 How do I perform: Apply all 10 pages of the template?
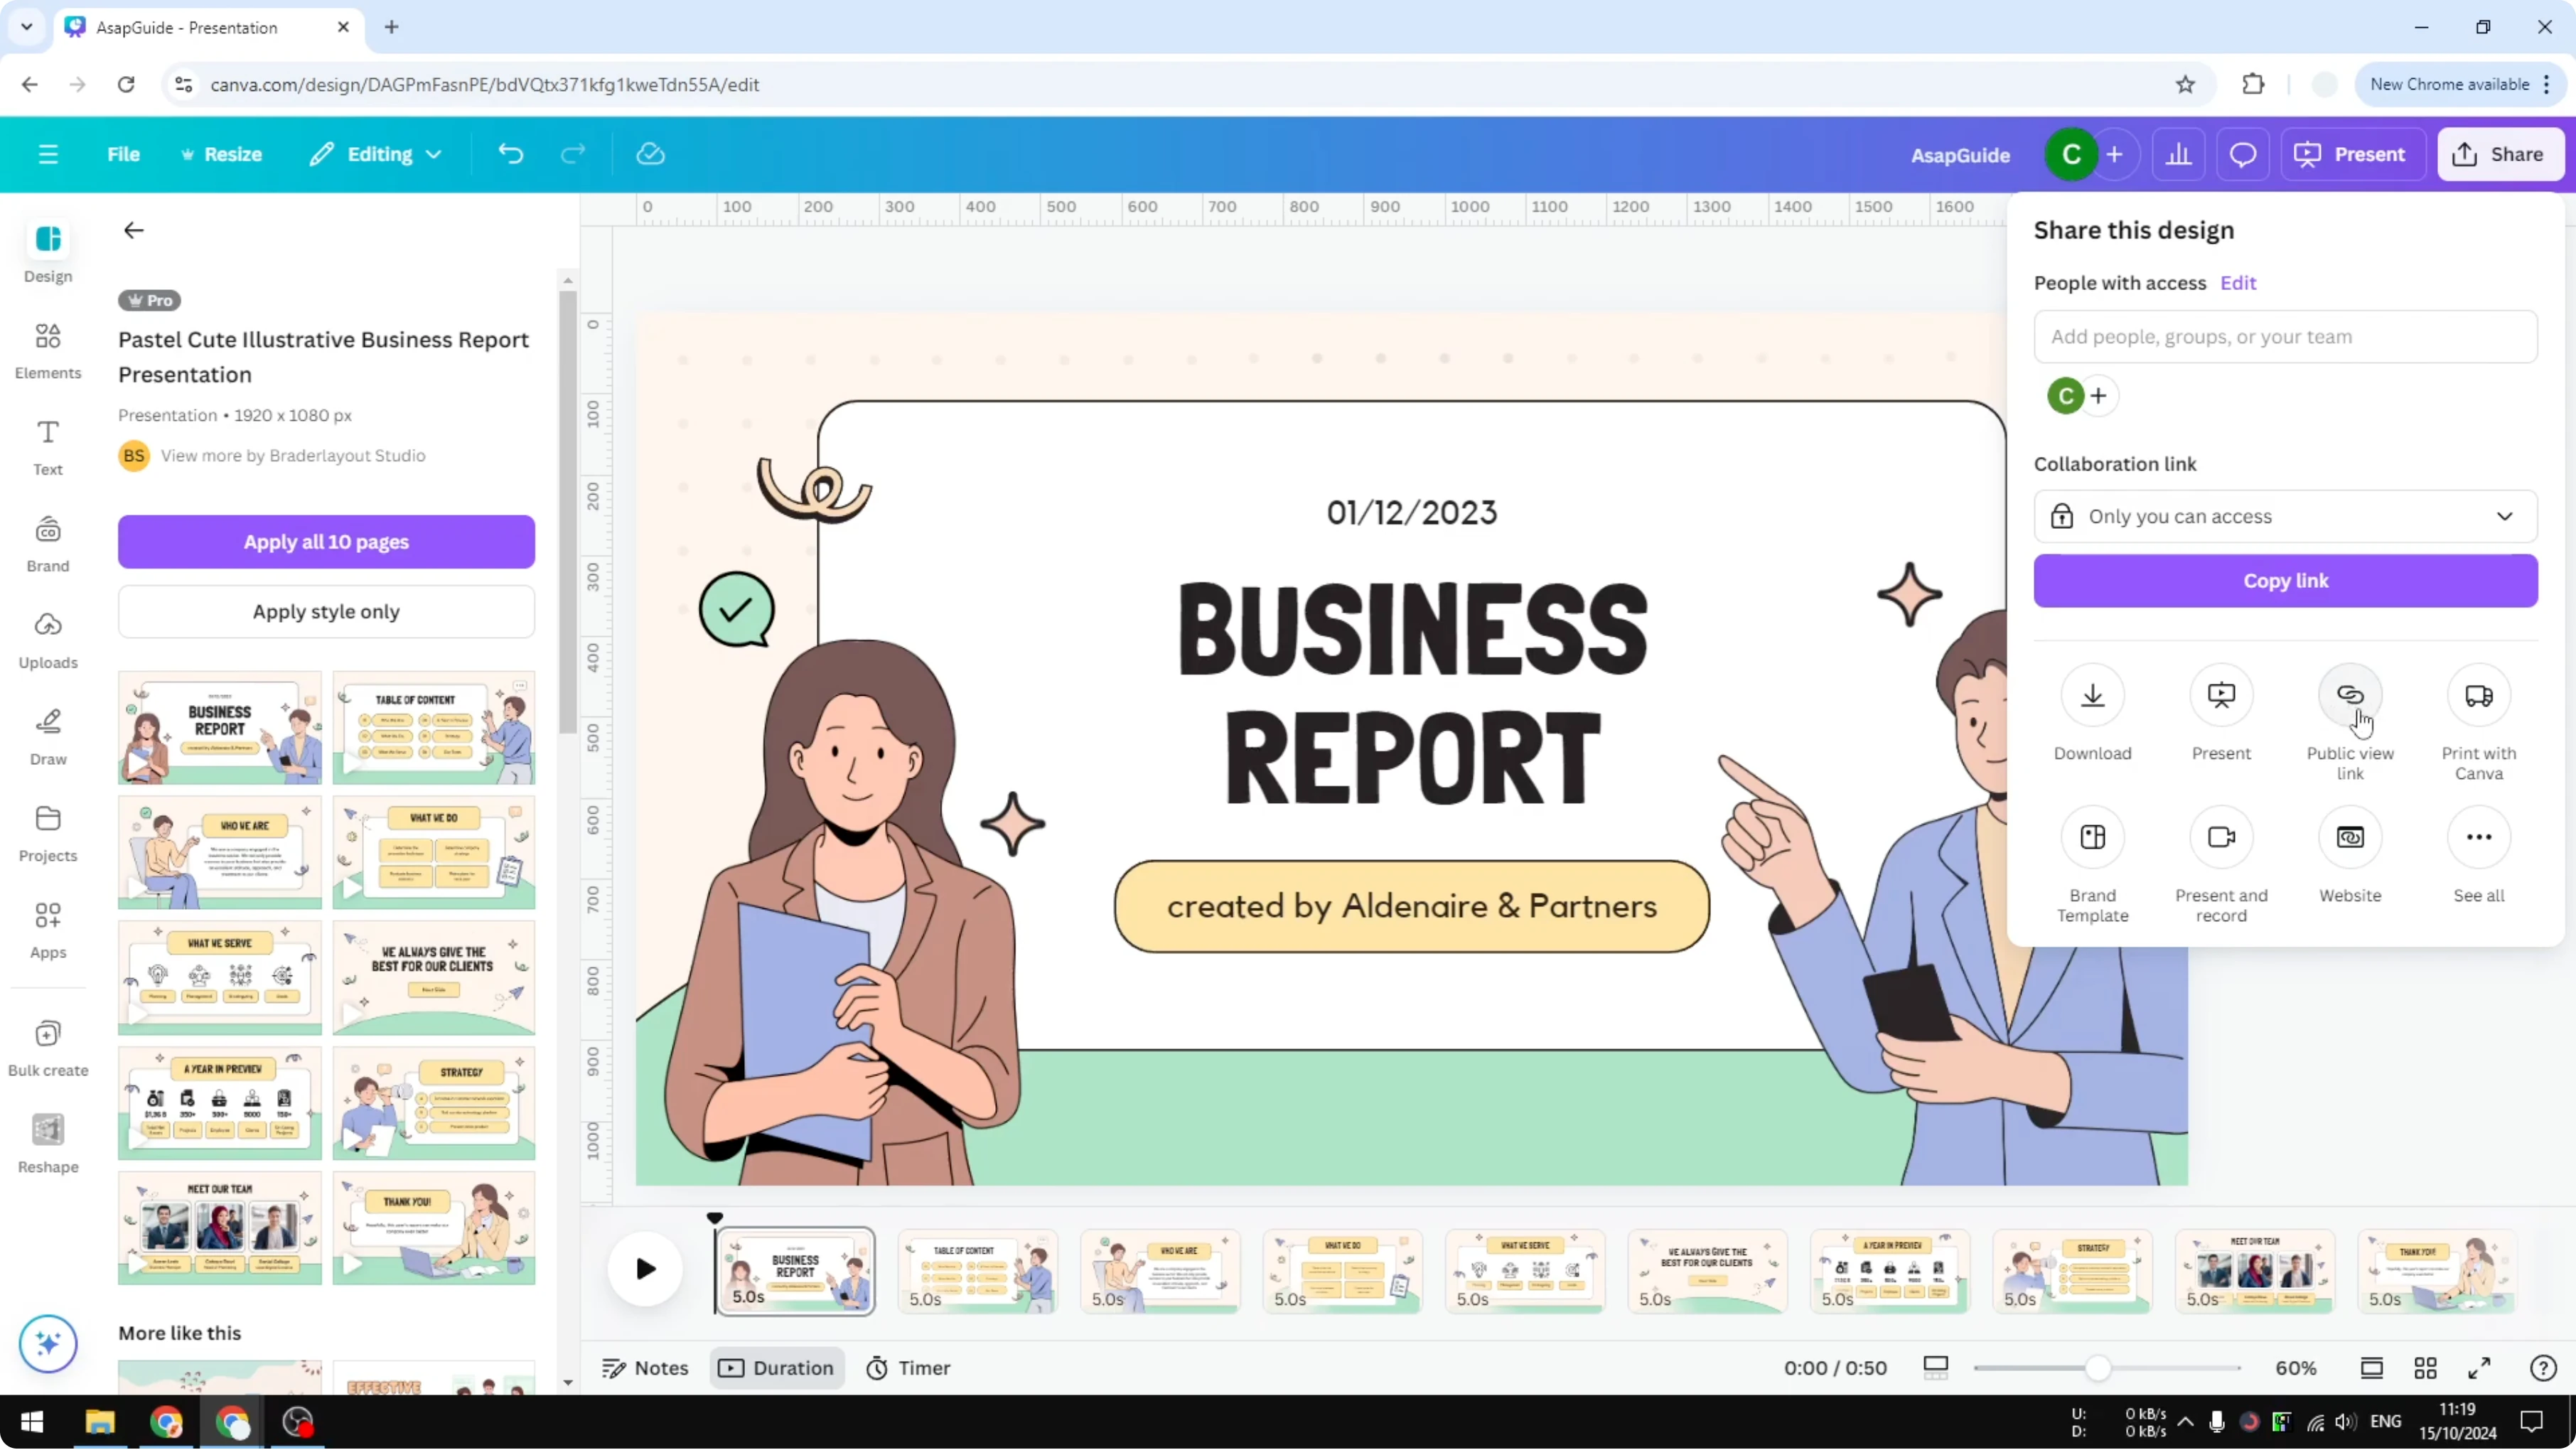tap(326, 541)
